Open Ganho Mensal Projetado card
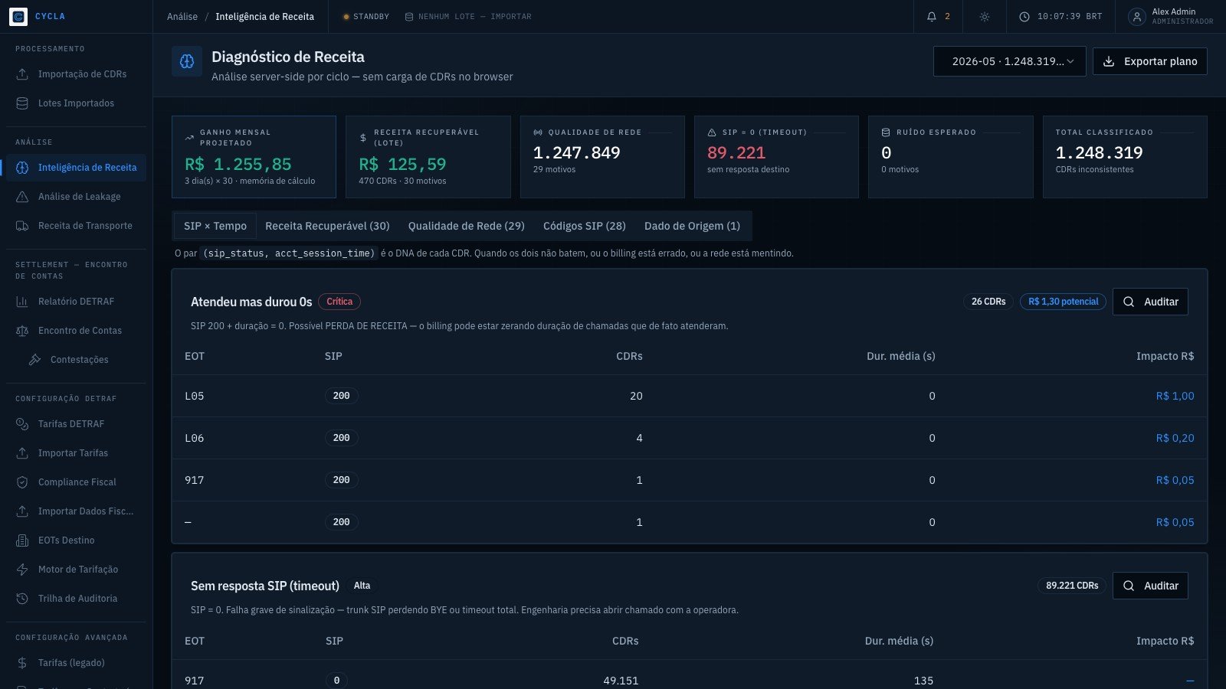Viewport: 1226px width, 689px height. pos(254,157)
